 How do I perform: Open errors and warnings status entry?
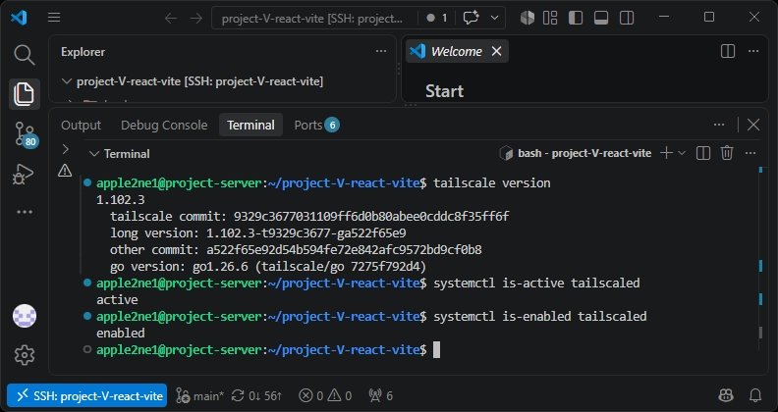point(325,395)
